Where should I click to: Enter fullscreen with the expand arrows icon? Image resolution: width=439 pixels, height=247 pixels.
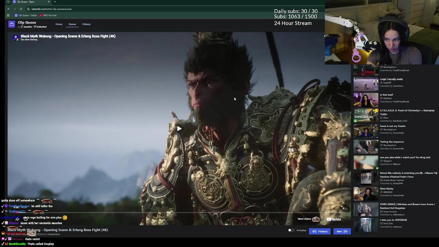(x=342, y=207)
